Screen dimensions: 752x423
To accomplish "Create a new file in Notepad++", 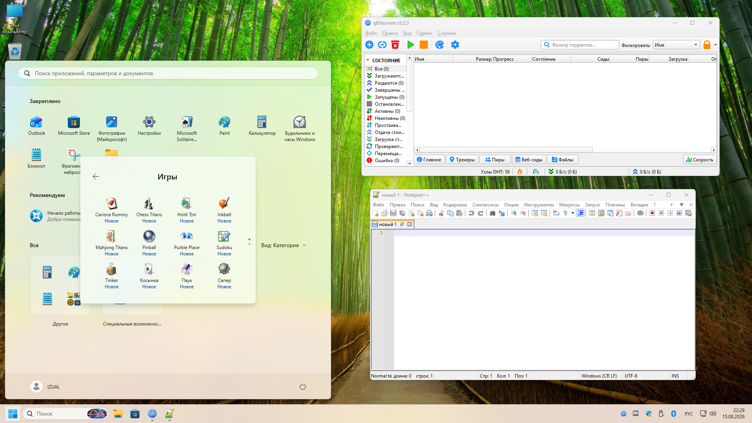I will pyautogui.click(x=375, y=213).
